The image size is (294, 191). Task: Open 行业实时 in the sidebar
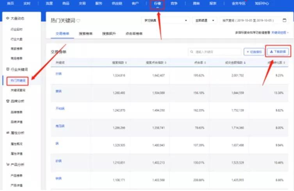[16, 29]
